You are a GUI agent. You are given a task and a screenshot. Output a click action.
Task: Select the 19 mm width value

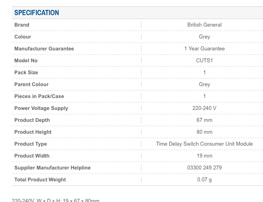pyautogui.click(x=204, y=156)
